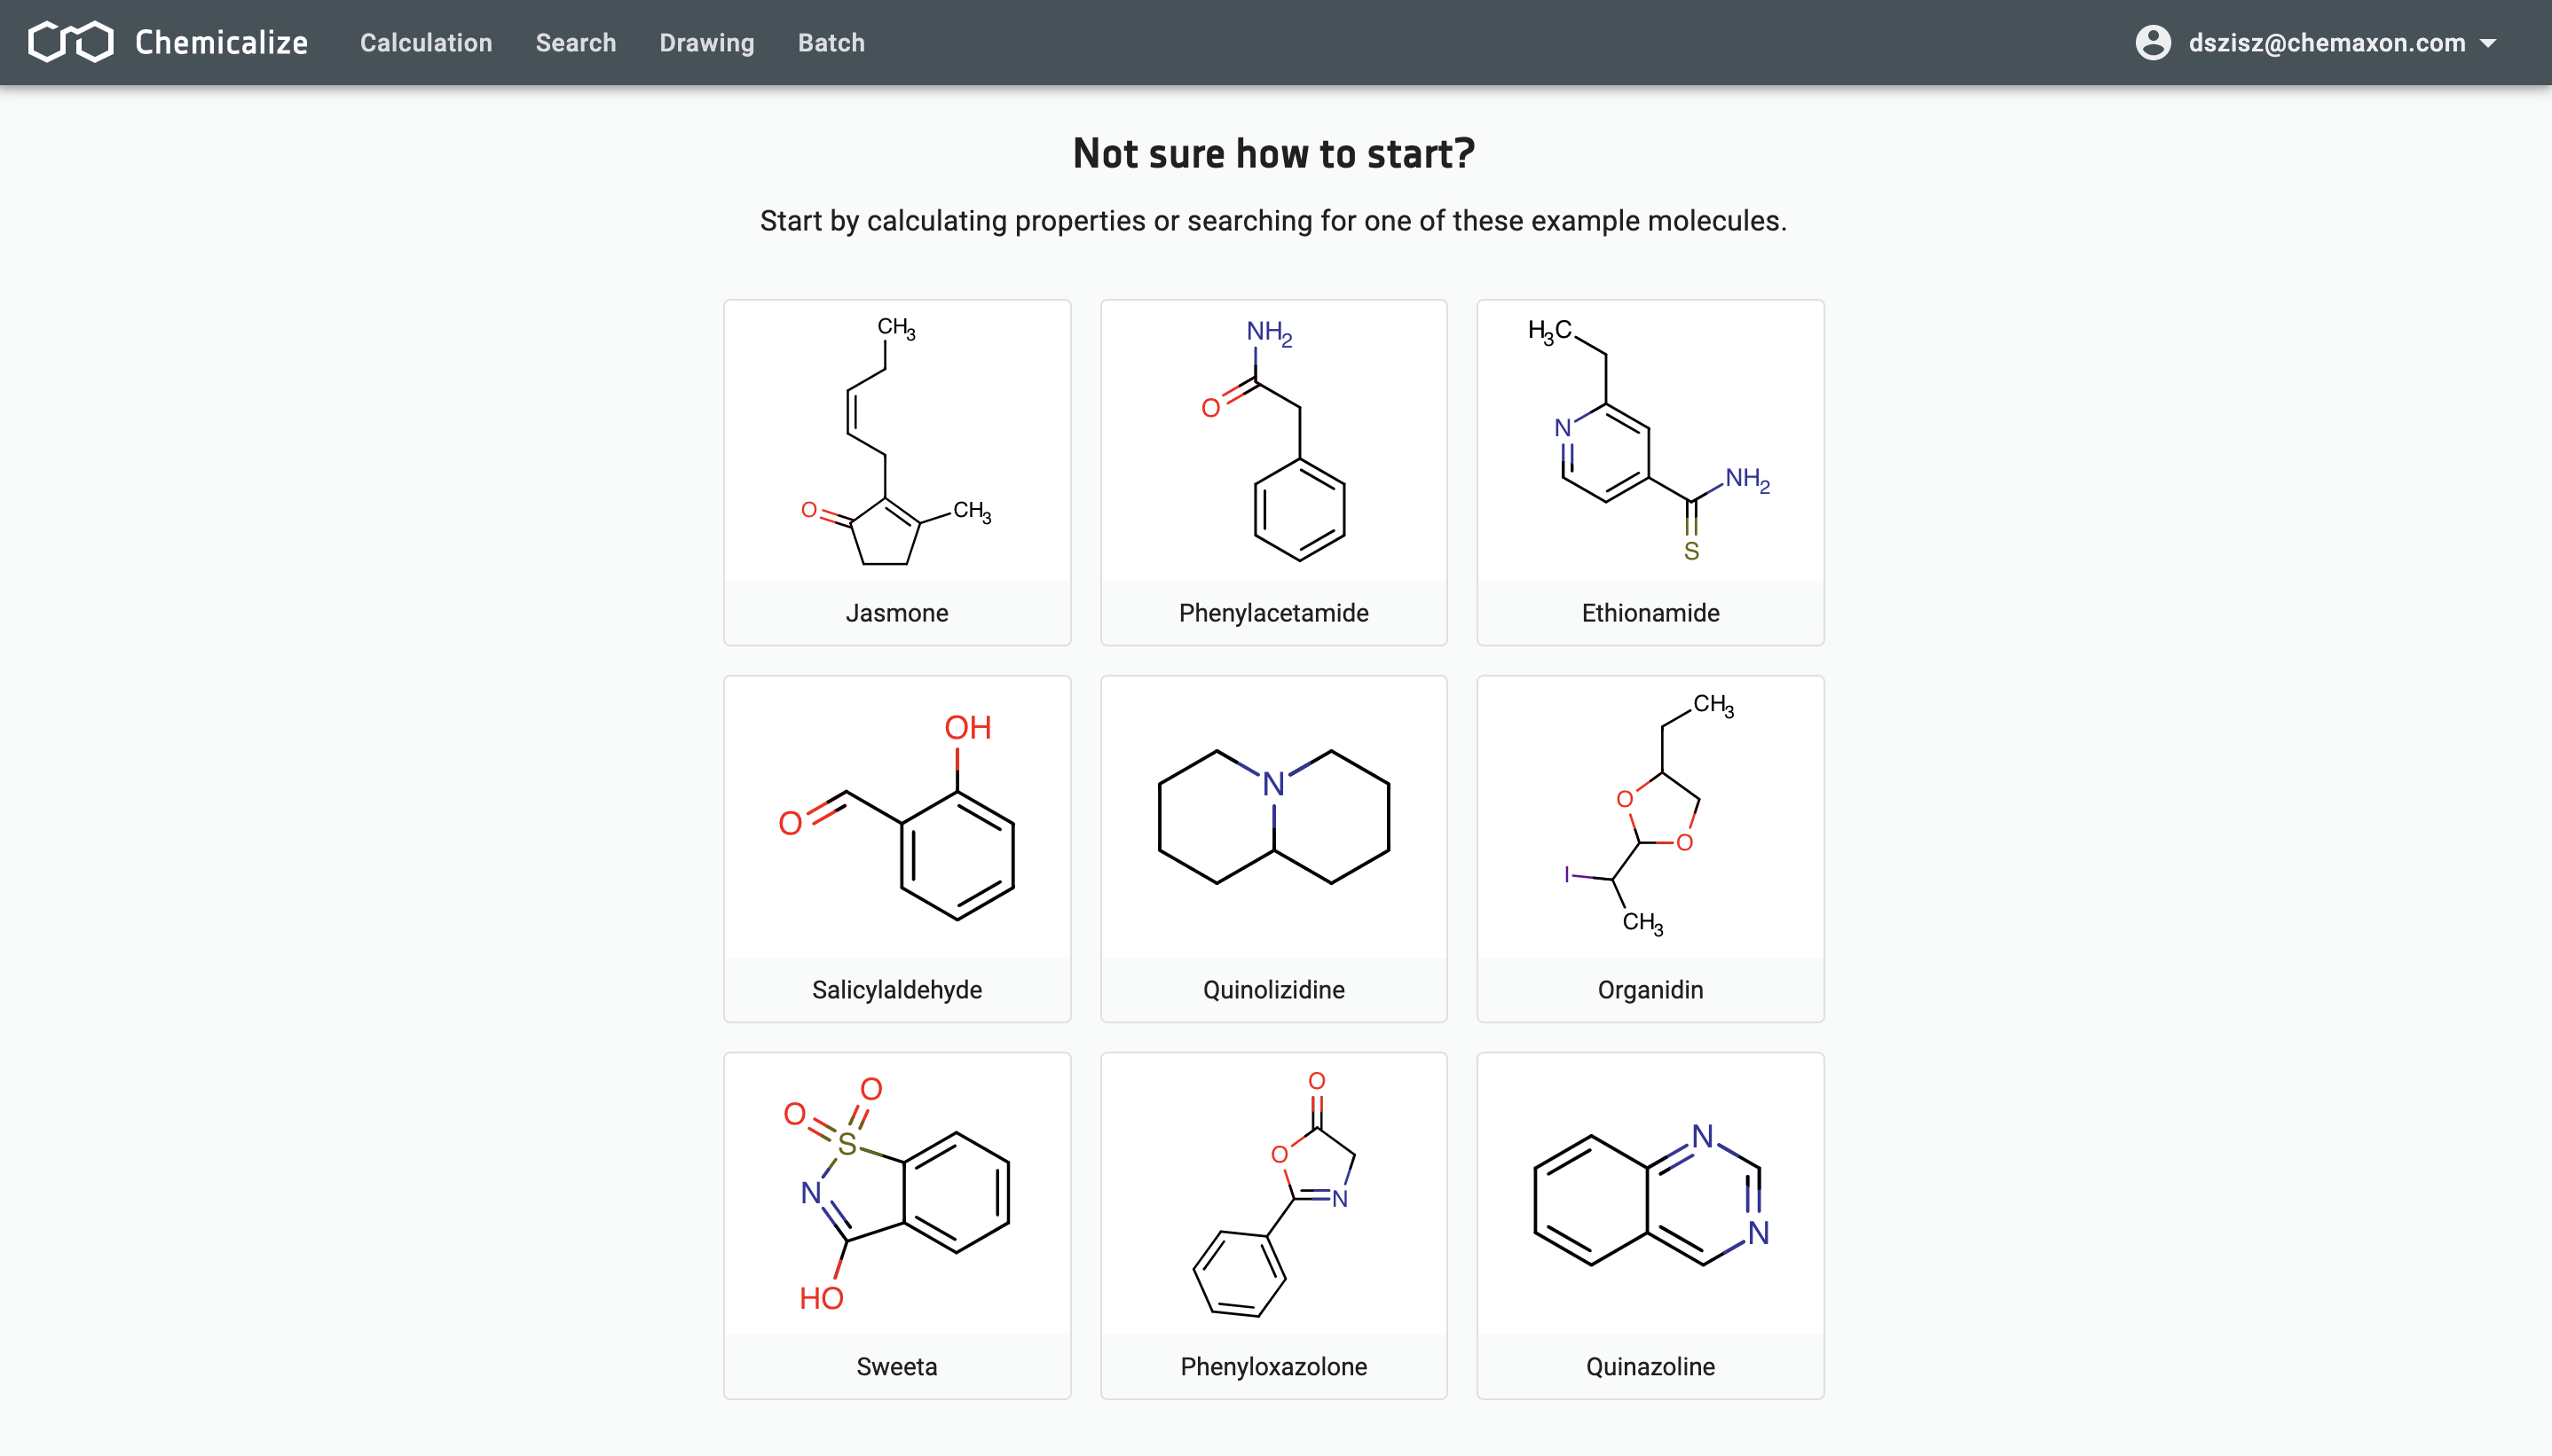Click the Drawing toolbar item
2552x1456 pixels.
[x=703, y=42]
